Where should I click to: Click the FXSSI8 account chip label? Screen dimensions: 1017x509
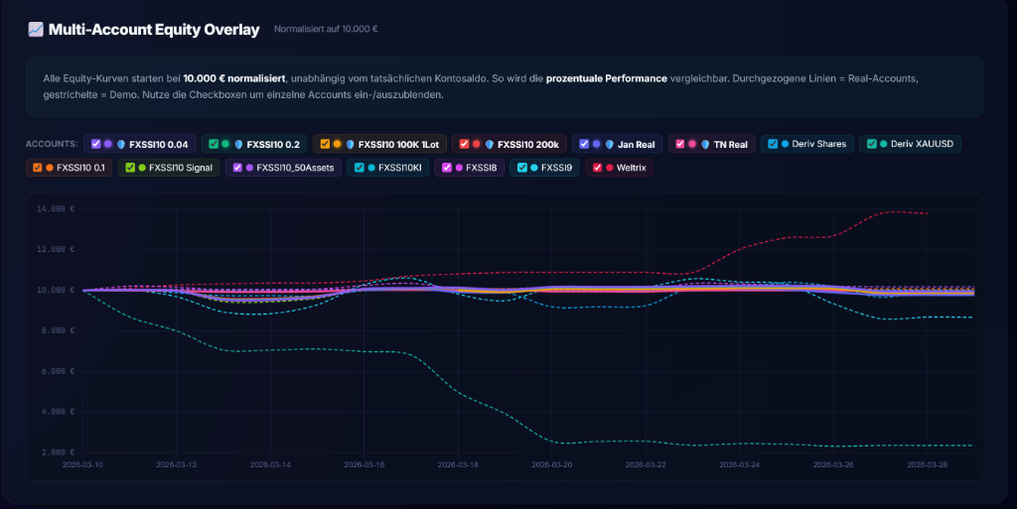[x=482, y=168]
